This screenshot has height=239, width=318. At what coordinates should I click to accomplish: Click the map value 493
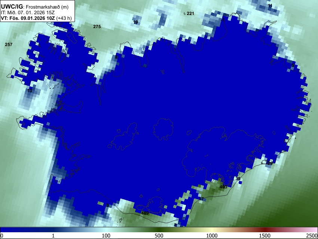[x=223, y=187]
